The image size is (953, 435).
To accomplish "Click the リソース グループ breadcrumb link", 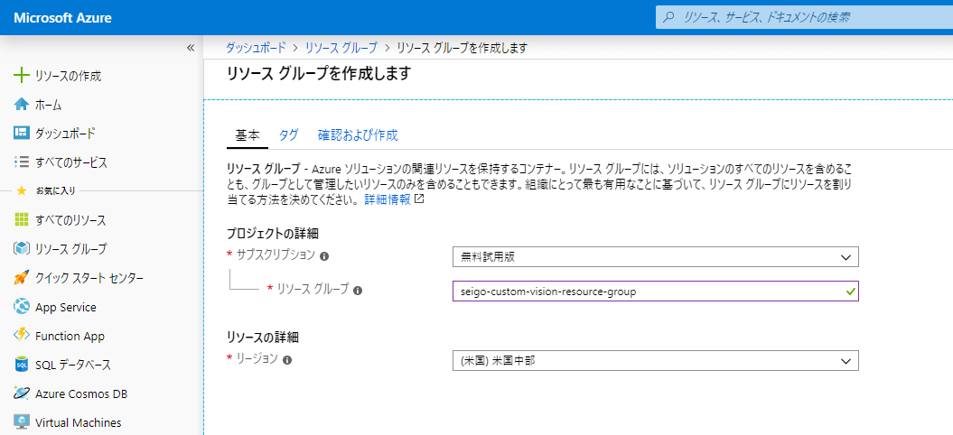I will (341, 48).
